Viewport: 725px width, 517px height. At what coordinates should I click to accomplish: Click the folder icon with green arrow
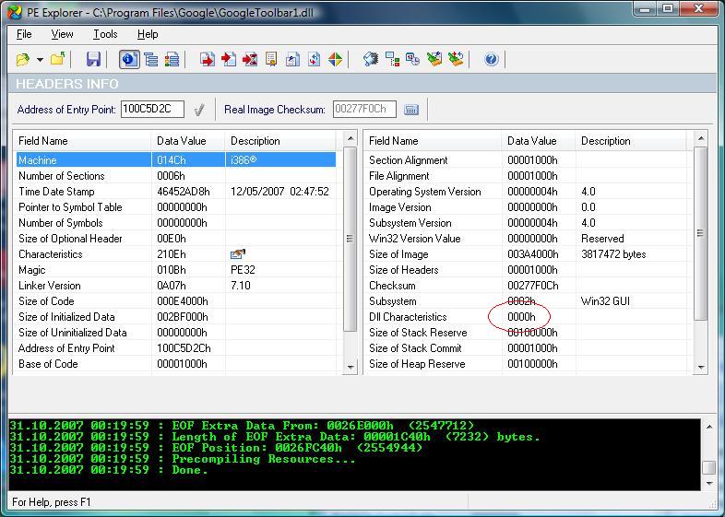(x=58, y=59)
